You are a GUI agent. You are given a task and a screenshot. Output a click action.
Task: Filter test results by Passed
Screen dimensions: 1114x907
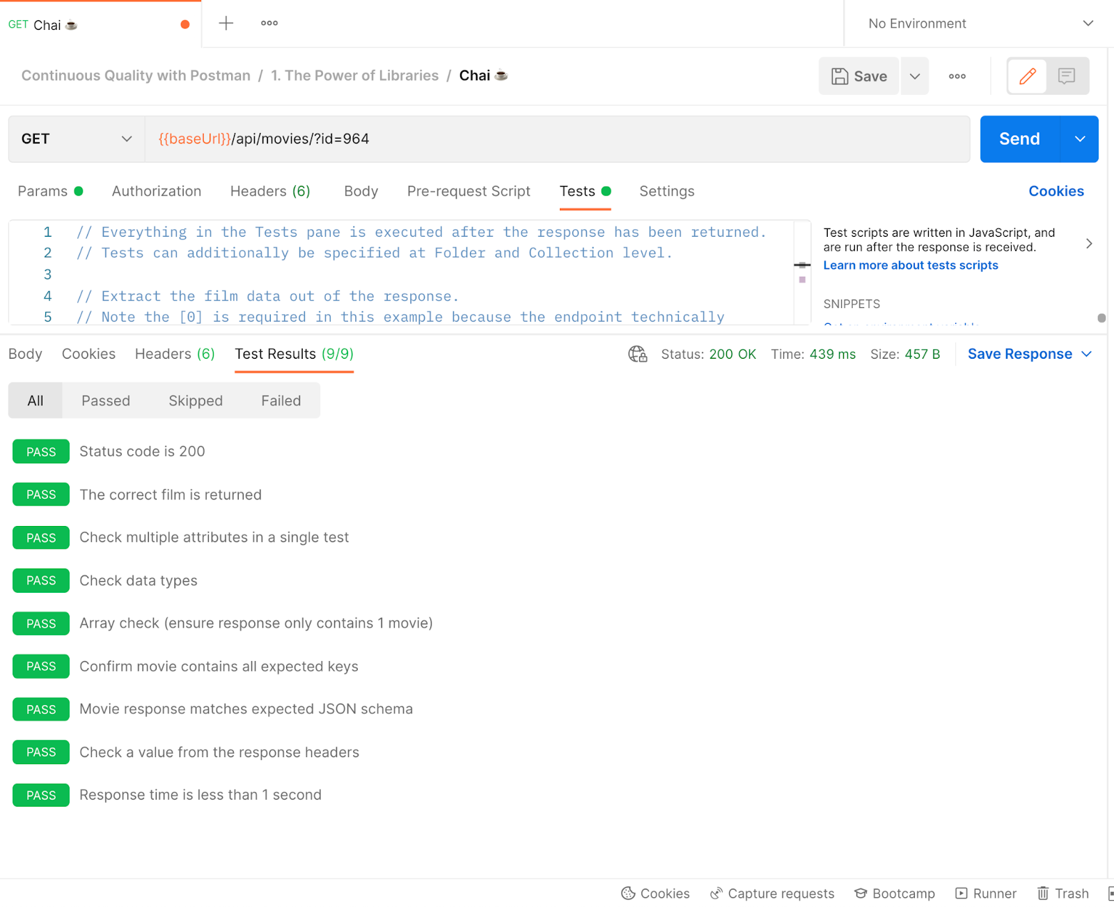coord(106,401)
